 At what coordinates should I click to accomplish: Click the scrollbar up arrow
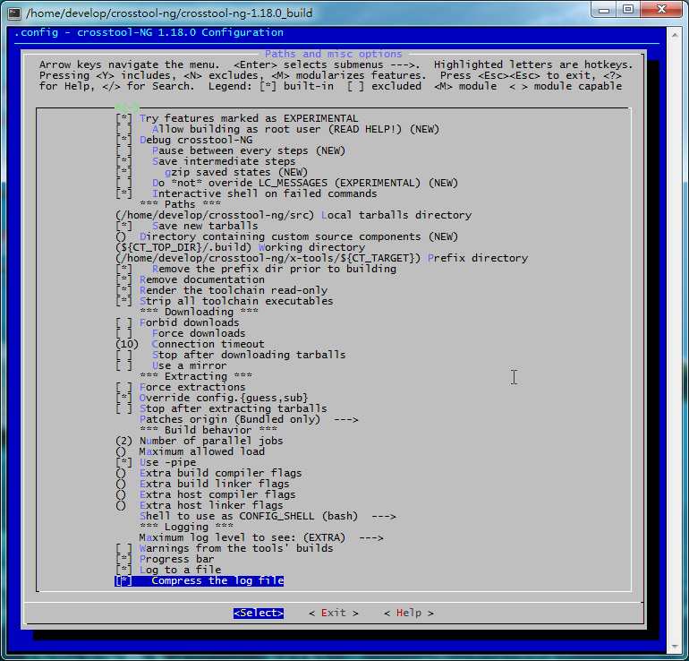[675, 34]
